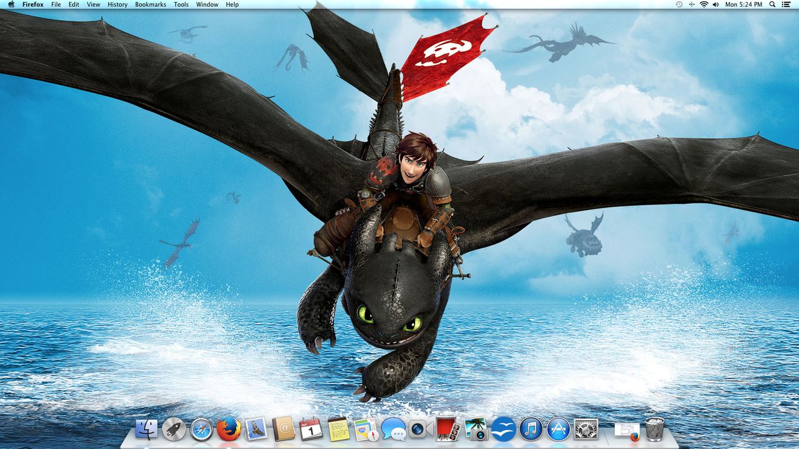This screenshot has height=449, width=799.
Task: Open Spotlight search magnifier icon
Action: (772, 4)
